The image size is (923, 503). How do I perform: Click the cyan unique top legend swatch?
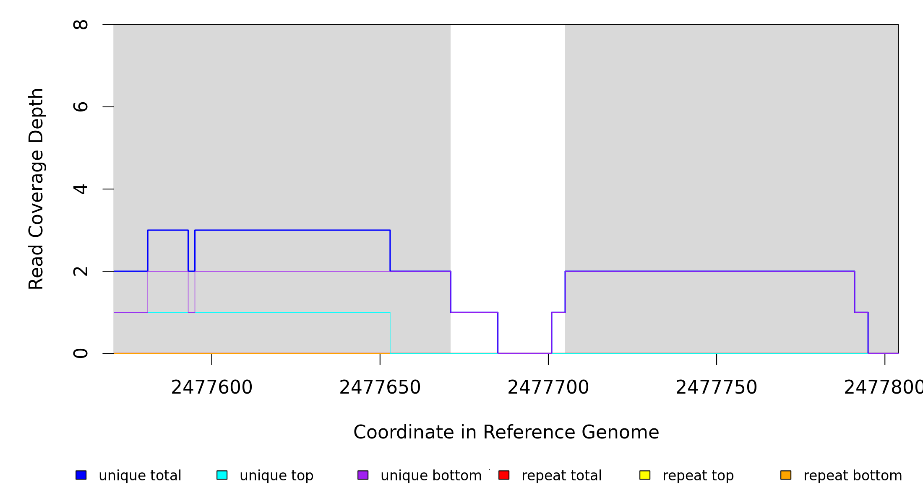tap(222, 475)
